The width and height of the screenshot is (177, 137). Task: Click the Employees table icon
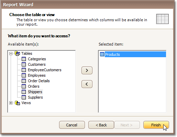[24, 75]
